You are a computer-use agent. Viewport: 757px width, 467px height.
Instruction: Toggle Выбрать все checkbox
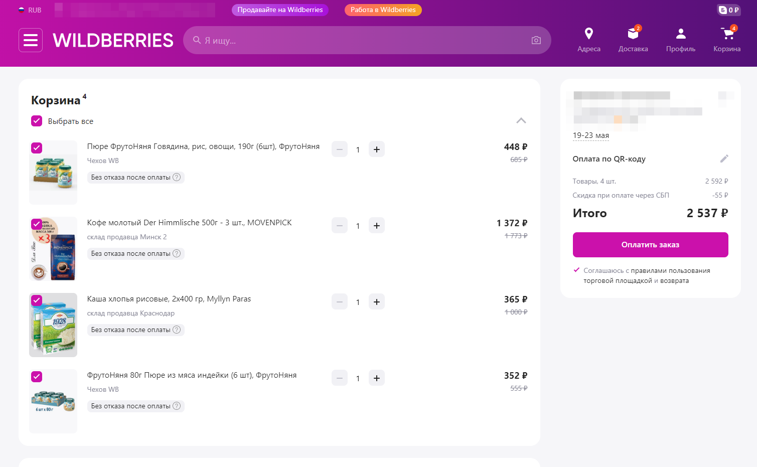(x=37, y=121)
